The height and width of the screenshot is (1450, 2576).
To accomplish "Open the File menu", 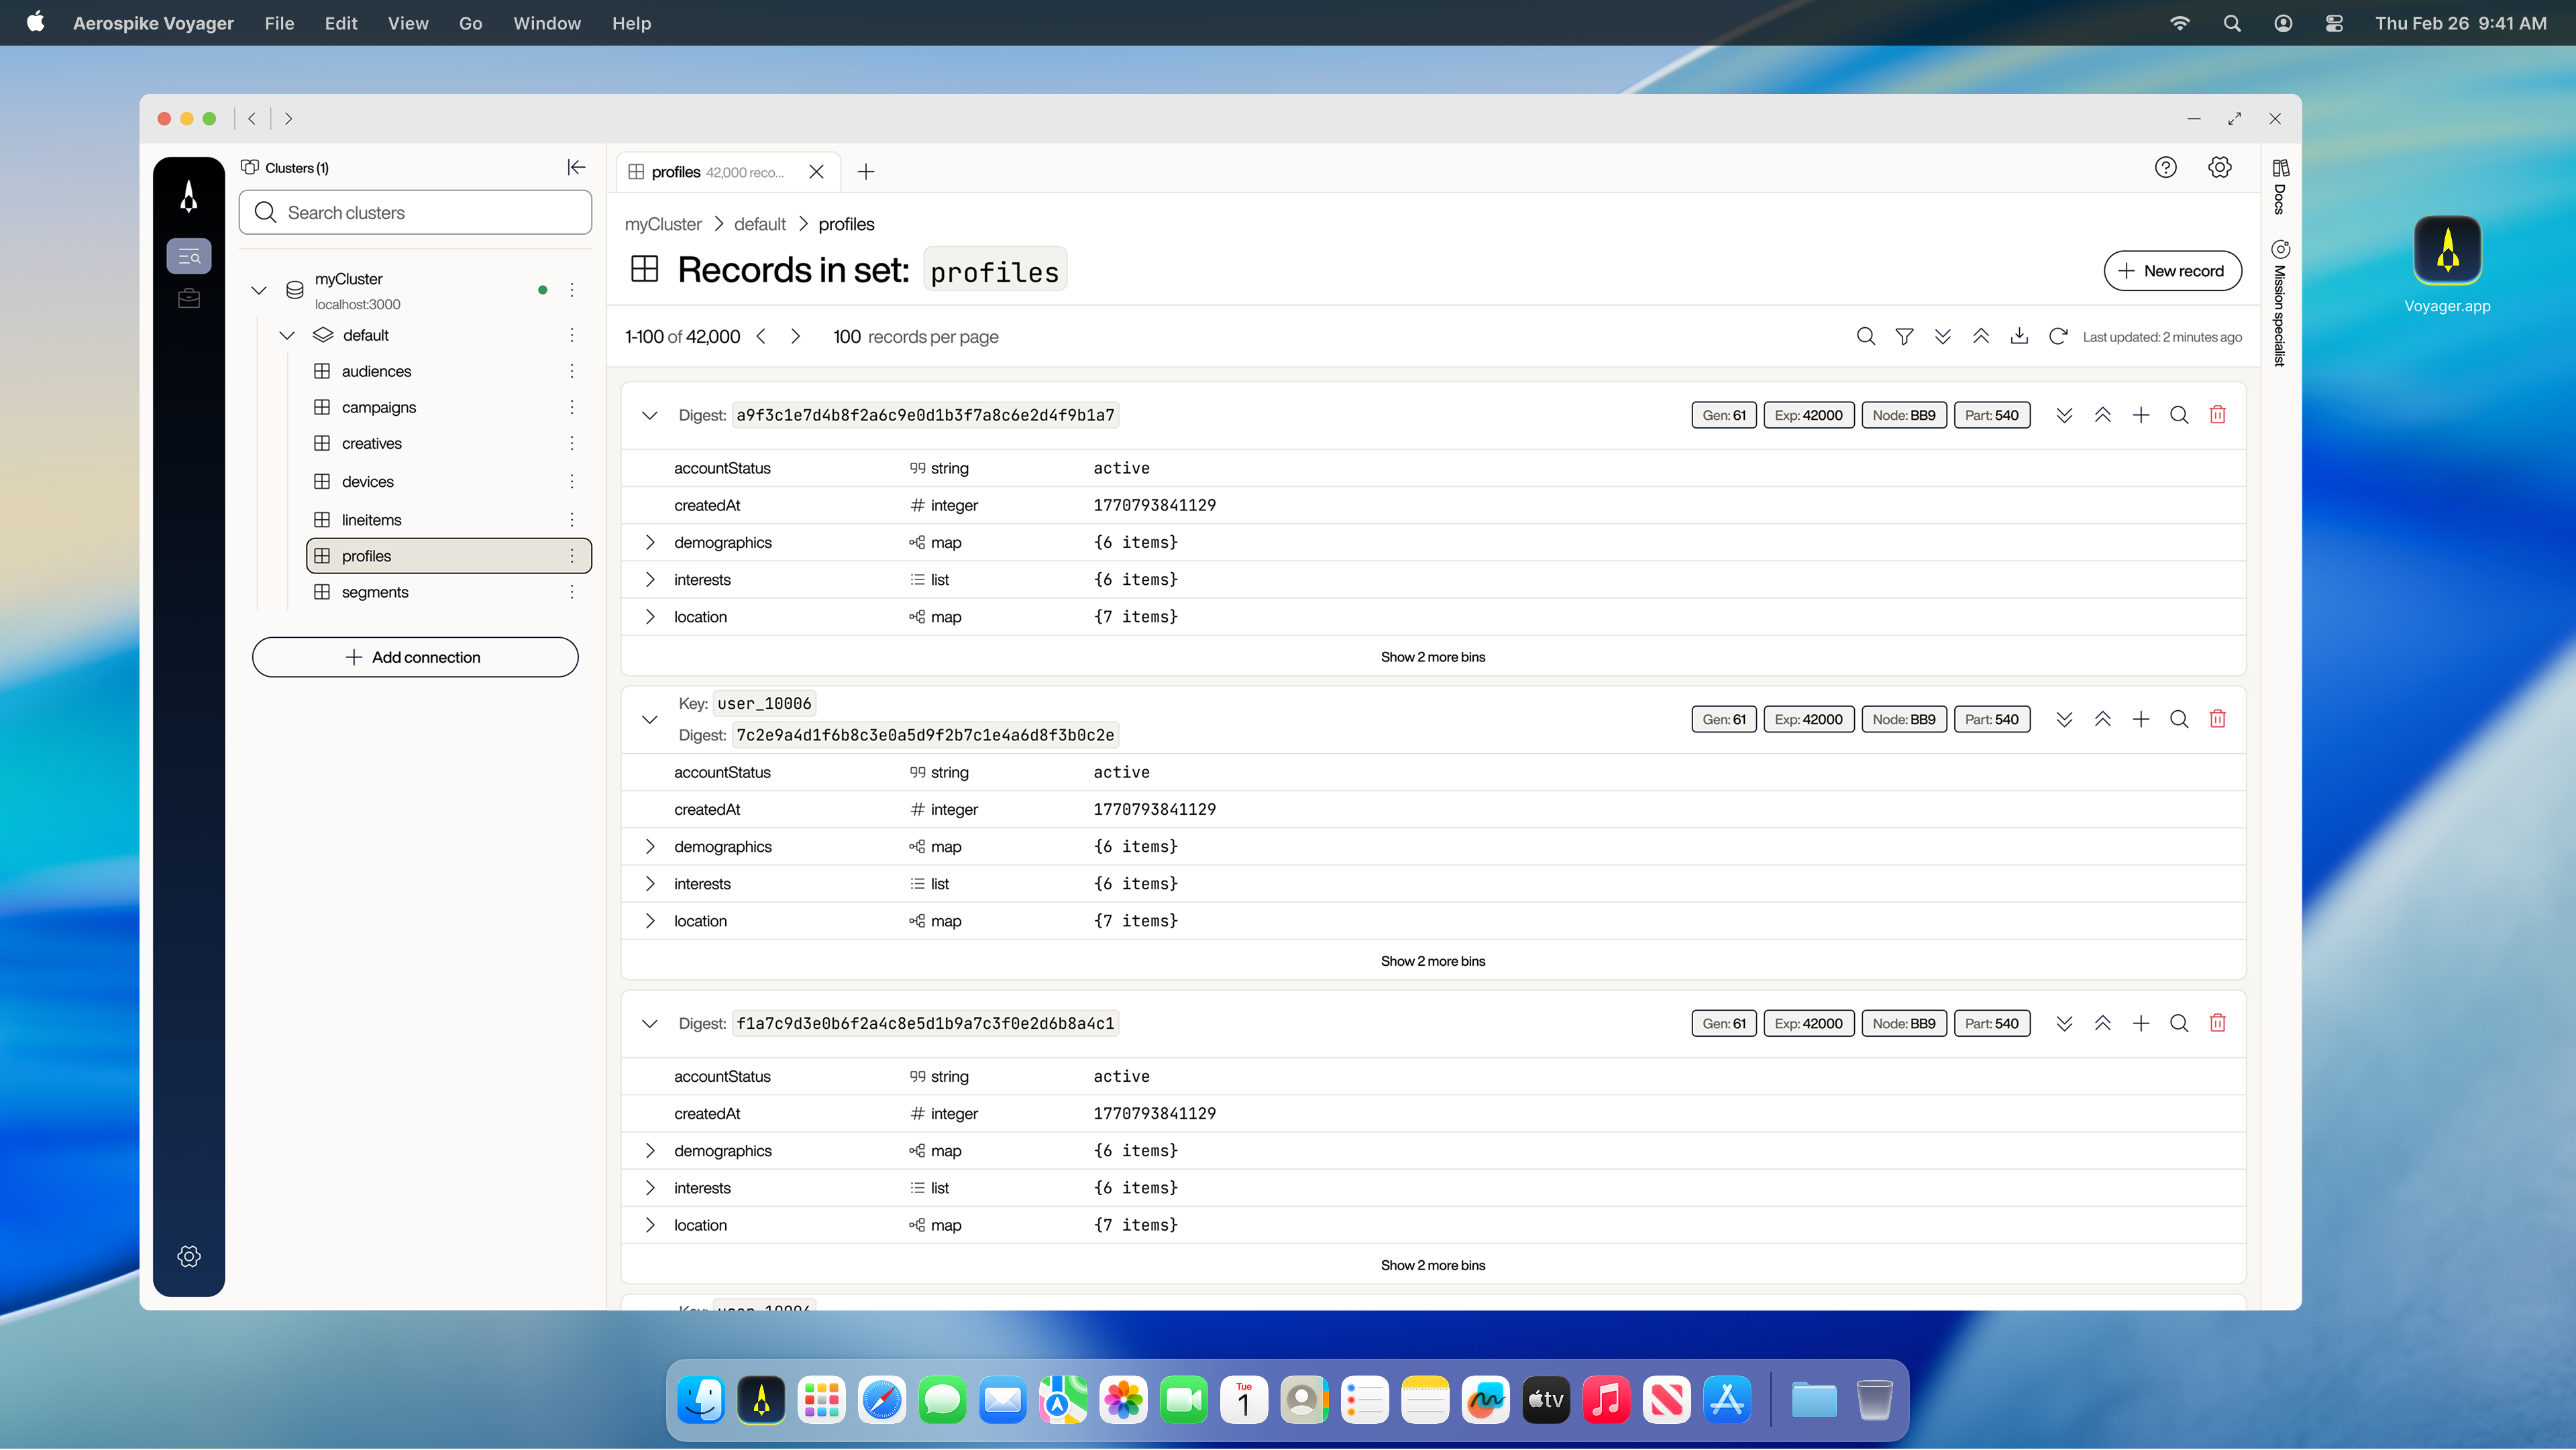I will 279,23.
